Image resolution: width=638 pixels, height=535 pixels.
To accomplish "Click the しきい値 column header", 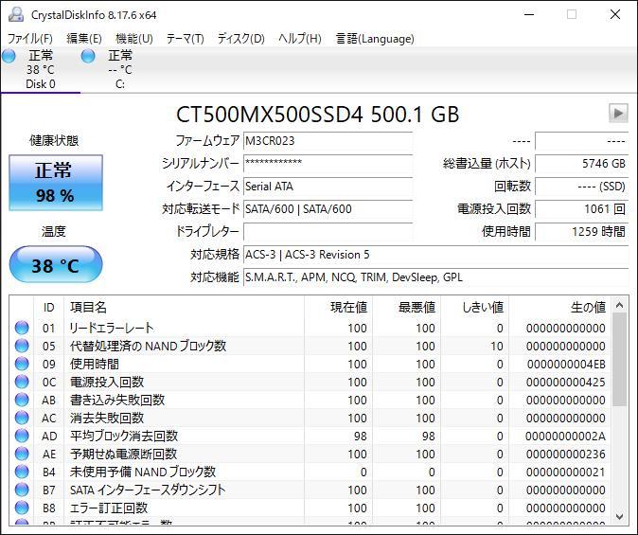I will (x=474, y=307).
